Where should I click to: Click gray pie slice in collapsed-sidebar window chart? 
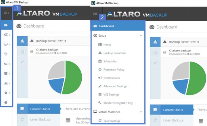tap(57, 70)
